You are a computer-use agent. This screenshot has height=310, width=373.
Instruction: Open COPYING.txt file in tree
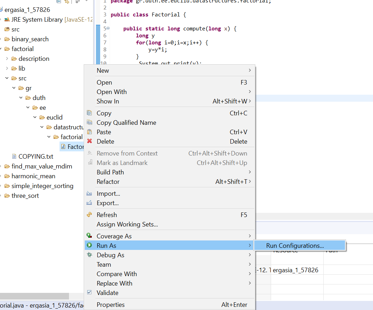(36, 156)
